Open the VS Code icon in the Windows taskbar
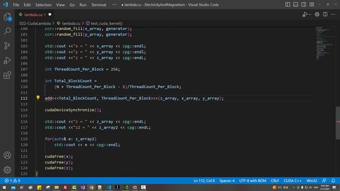Screen dimensions: 340x191 tap(108, 187)
